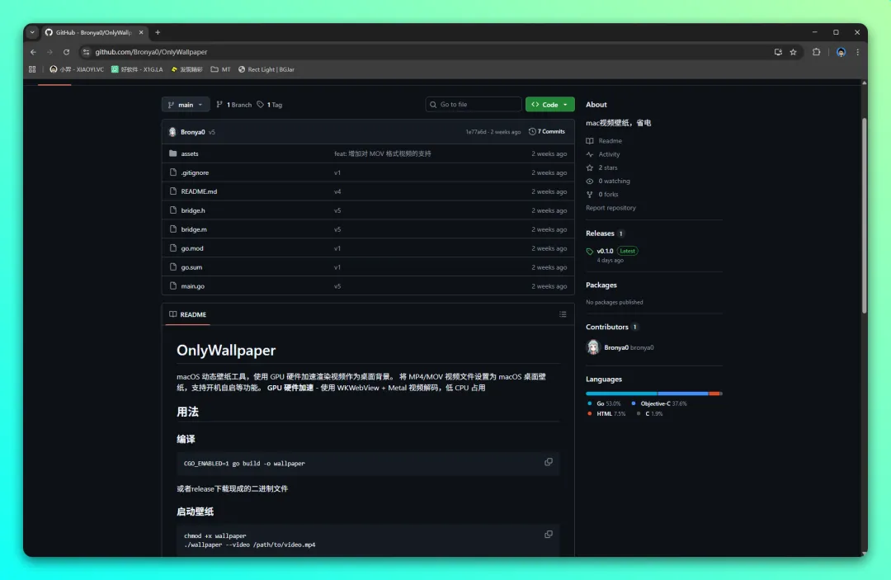The image size is (891, 580).
Task: Open the Chrome three-dot menu
Action: 857,52
